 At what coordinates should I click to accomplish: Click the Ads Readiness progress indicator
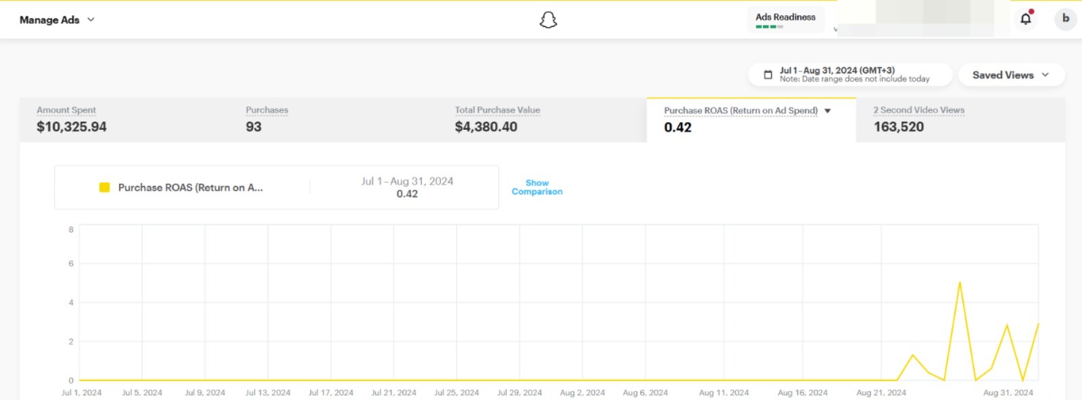769,27
